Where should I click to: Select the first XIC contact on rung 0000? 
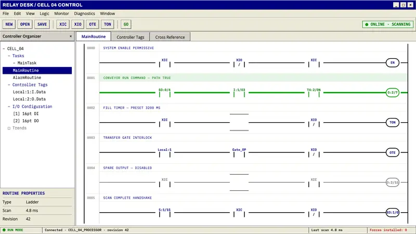pos(164,63)
